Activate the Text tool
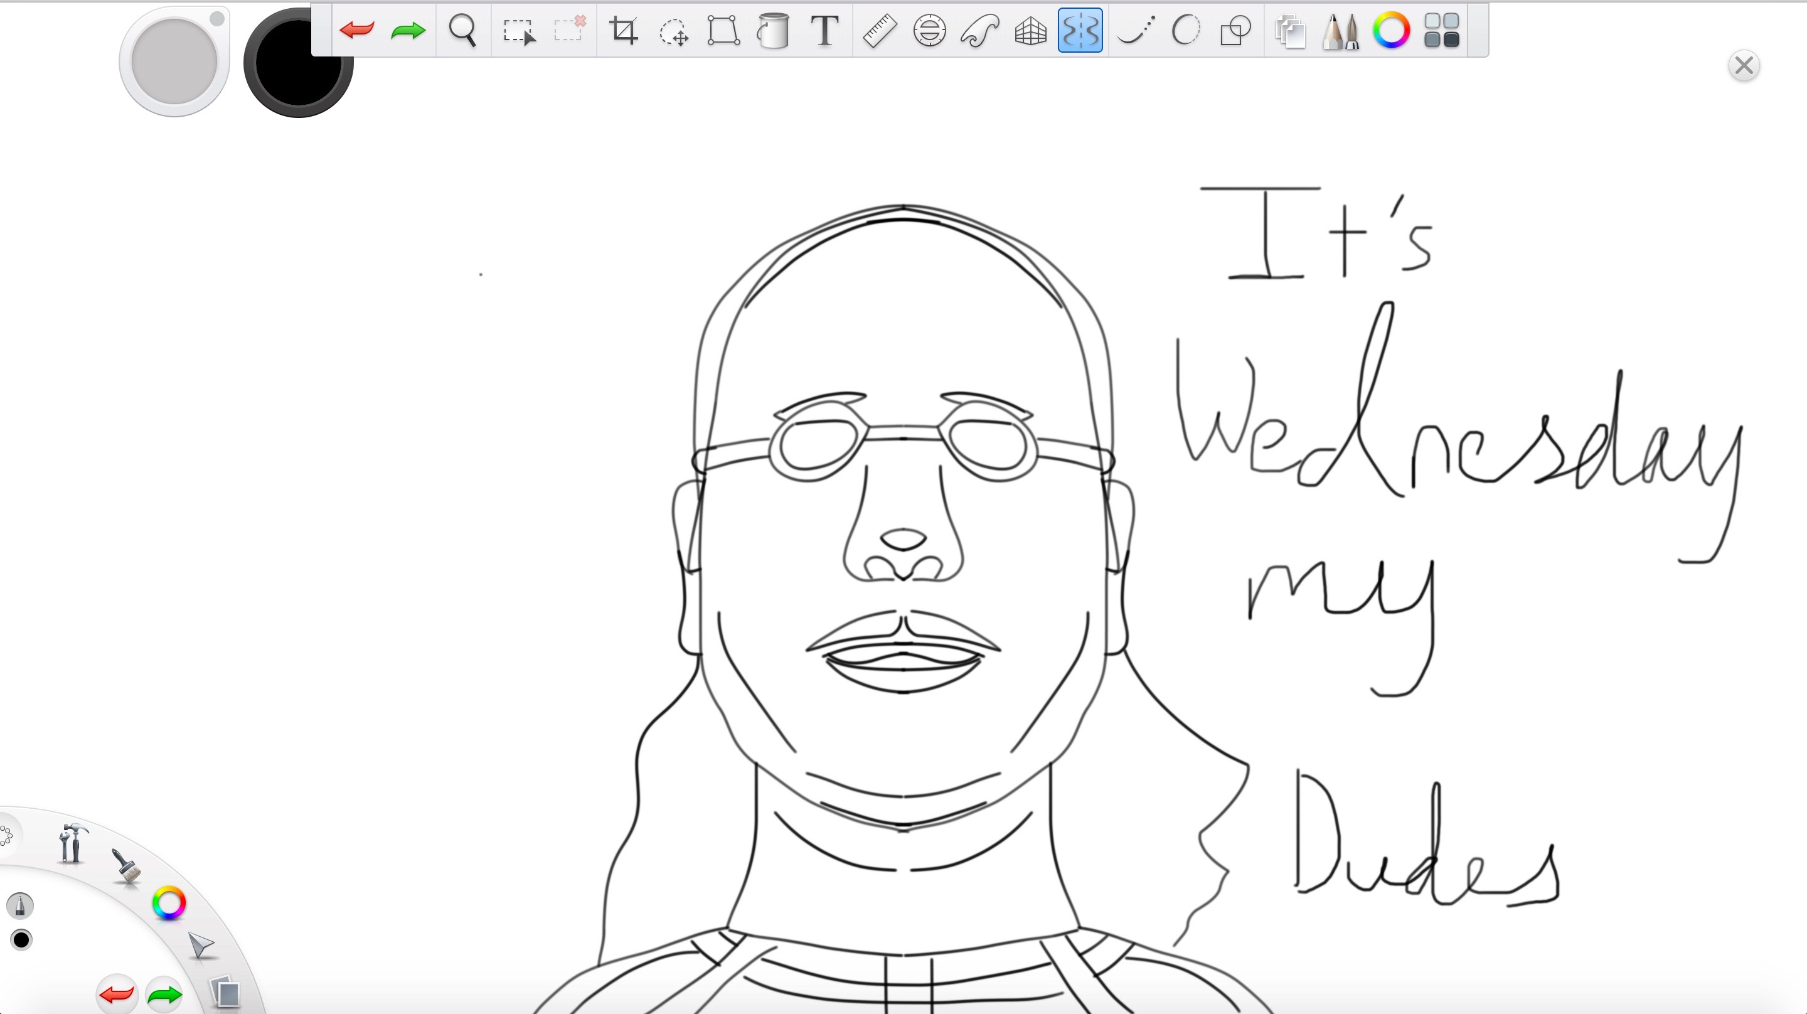 click(825, 31)
